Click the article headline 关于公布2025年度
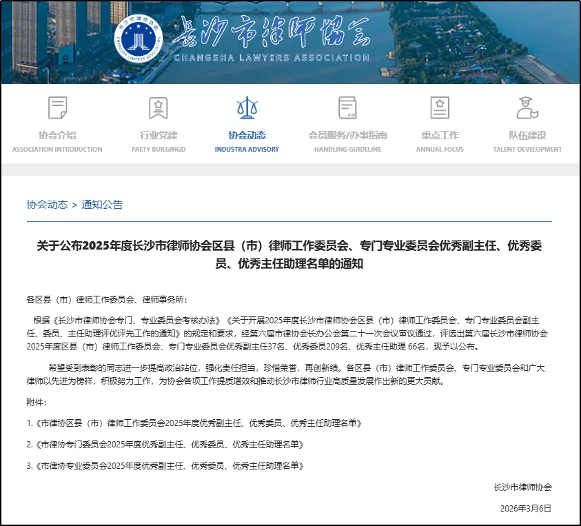581x526 pixels. point(289,254)
